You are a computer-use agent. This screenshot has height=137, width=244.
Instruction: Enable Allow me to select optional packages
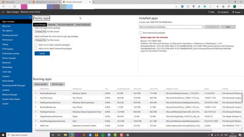pyautogui.click(x=36, y=45)
